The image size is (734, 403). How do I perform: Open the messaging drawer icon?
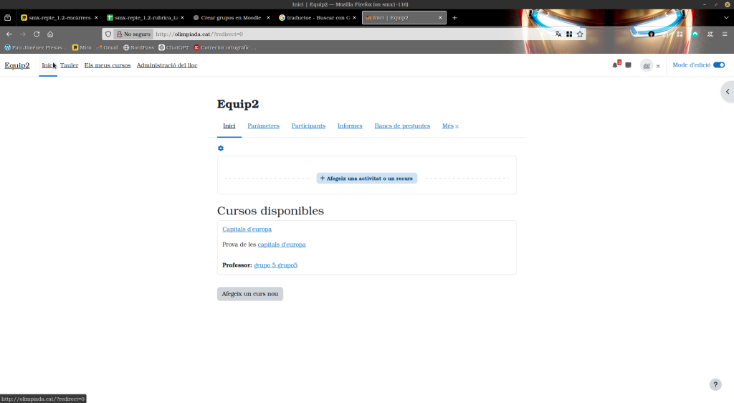pyautogui.click(x=628, y=65)
